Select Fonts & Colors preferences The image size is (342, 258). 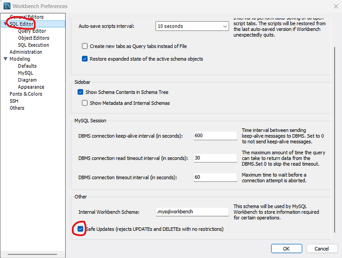pos(26,94)
